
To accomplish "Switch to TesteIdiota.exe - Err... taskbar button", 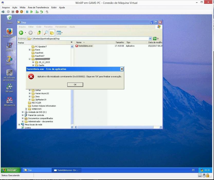I will coord(66,170).
